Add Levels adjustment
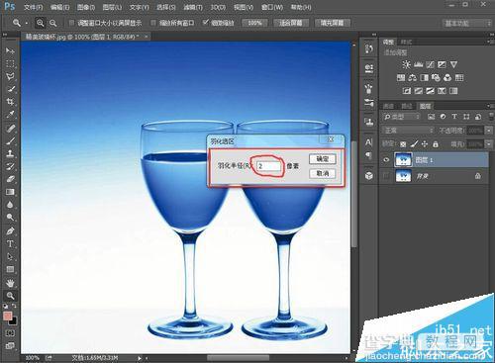Image resolution: width=495 pixels, height=363 pixels. (x=418, y=64)
